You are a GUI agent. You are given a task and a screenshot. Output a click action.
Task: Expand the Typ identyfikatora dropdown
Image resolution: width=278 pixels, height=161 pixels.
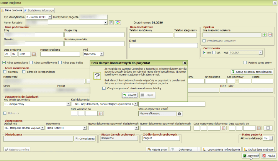point(50,17)
